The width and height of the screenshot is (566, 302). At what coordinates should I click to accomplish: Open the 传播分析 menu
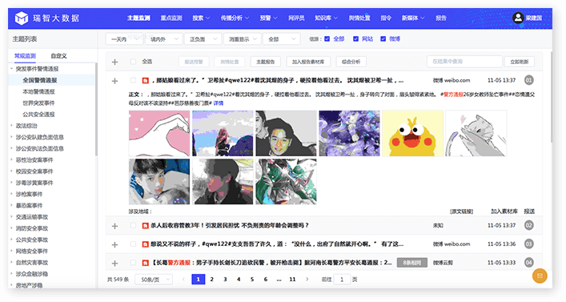(x=235, y=18)
